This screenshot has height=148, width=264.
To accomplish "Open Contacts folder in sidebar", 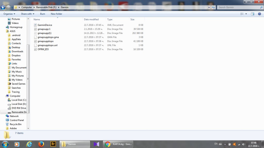I will pos(16,43).
